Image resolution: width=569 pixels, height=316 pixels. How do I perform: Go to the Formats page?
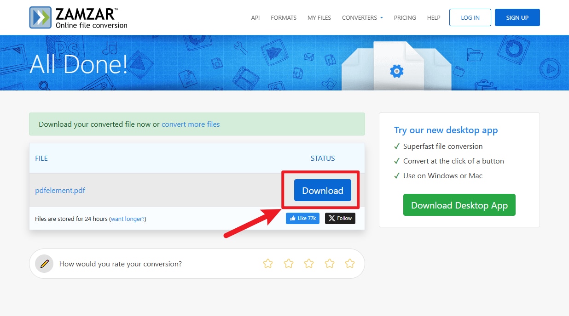coord(284,17)
